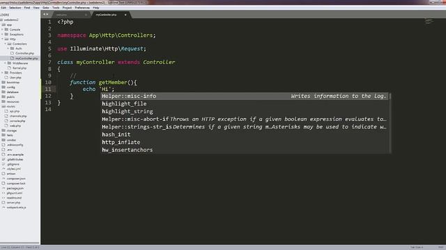446x250 pixels.
Task: Select the Auth folder icon
Action: point(13,49)
